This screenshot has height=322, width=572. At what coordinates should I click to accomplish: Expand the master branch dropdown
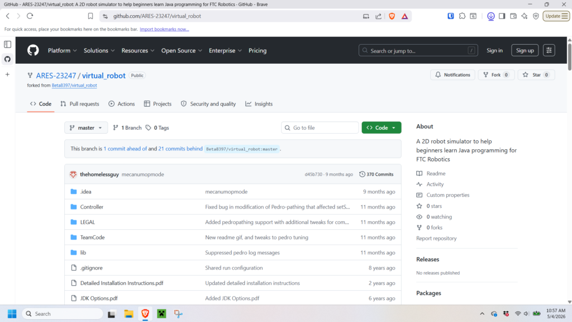[x=86, y=128]
